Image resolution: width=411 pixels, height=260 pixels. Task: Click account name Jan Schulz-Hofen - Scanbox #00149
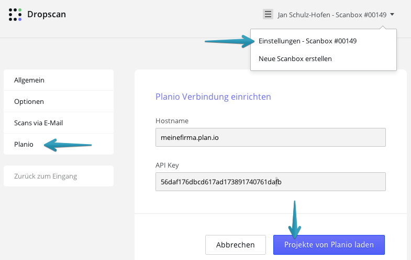pos(332,15)
